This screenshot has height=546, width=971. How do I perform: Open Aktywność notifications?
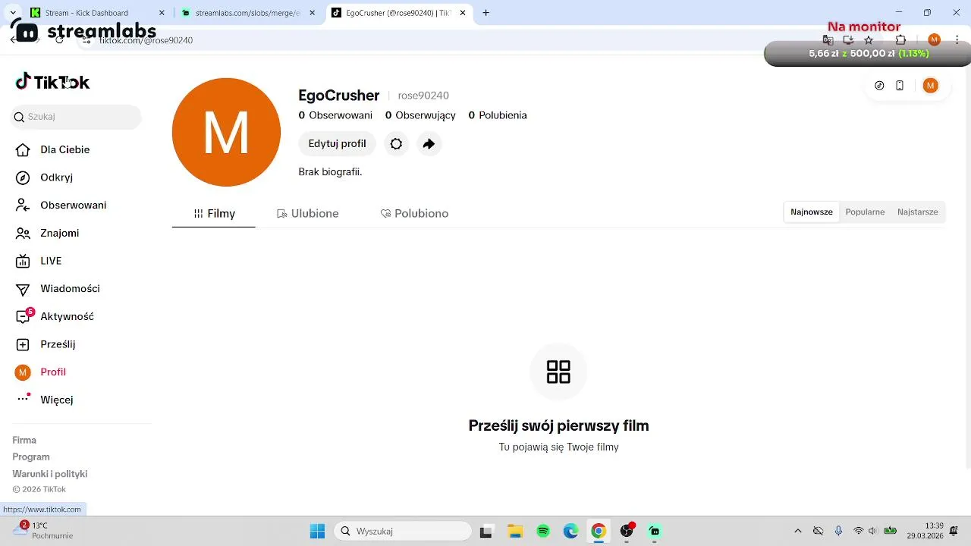pyautogui.click(x=55, y=316)
